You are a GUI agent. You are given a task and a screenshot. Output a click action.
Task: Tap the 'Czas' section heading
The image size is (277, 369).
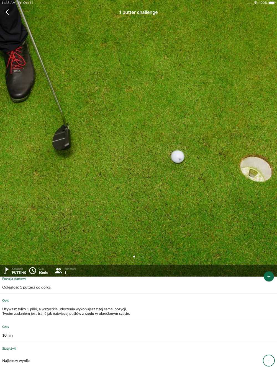click(x=6, y=327)
